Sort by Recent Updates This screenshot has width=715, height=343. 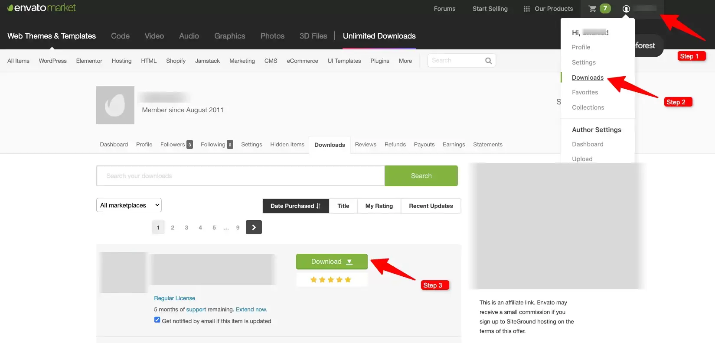[x=431, y=206]
